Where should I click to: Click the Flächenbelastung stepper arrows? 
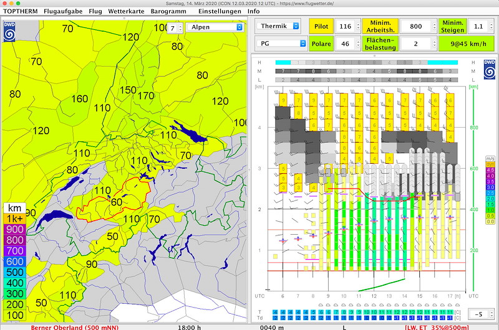[x=434, y=44]
